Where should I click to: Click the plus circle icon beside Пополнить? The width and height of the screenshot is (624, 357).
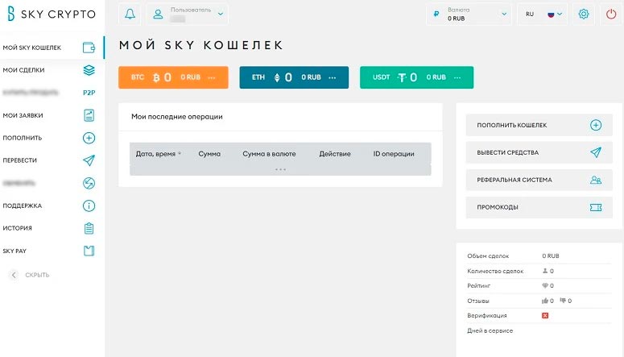[x=89, y=138]
